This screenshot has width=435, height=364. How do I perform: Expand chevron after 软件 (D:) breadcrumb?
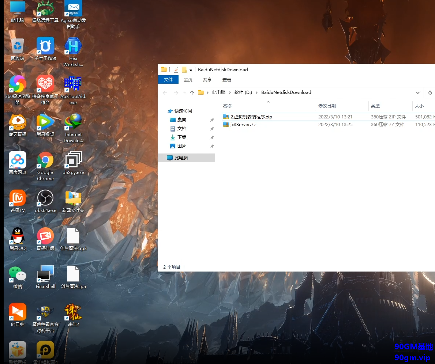(x=256, y=92)
